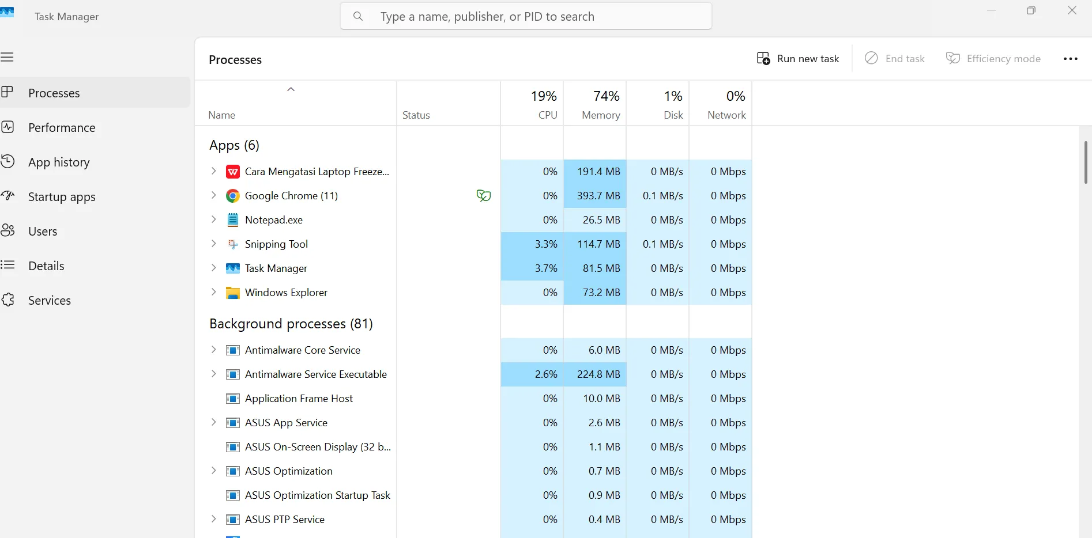This screenshot has width=1092, height=538.
Task: Select the Background processes (81) group header
Action: click(291, 324)
